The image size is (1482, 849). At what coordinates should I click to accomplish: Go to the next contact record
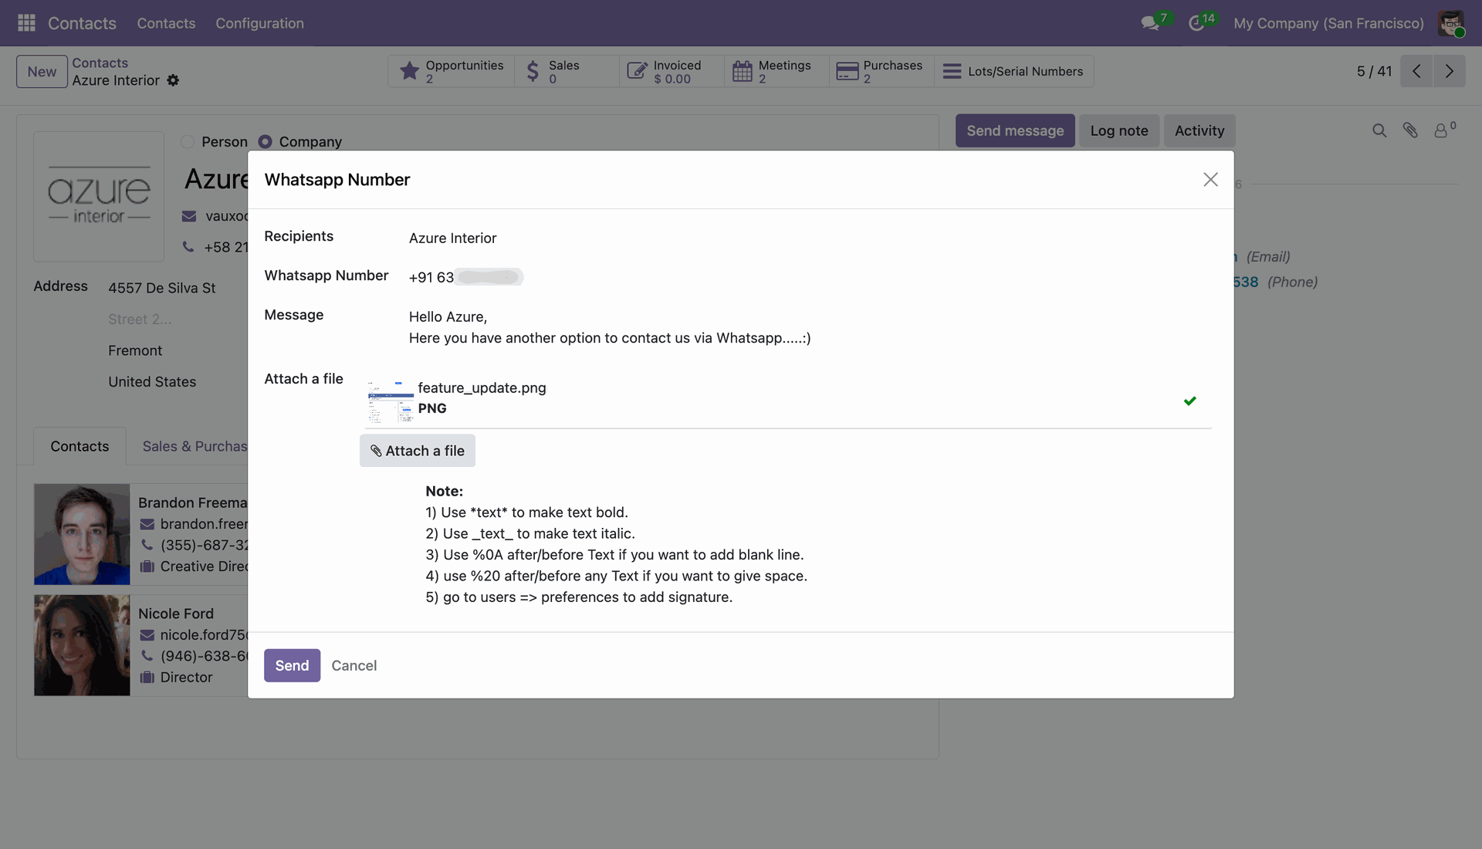pos(1450,71)
